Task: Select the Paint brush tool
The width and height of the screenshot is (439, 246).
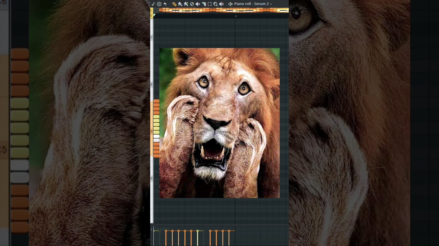Action: tap(180, 4)
